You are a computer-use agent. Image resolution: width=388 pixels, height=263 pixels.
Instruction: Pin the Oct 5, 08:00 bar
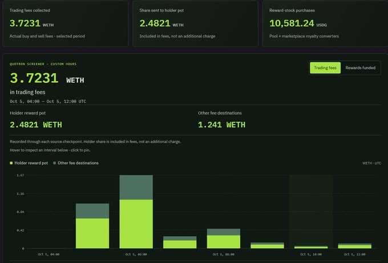point(224,238)
